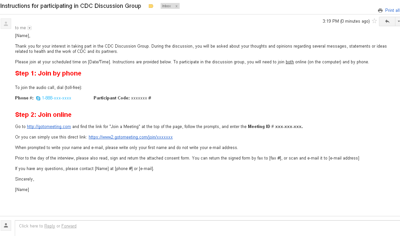Open the More options dropdown beside reply
Viewport: 400px width, 236px height.
coord(398,21)
